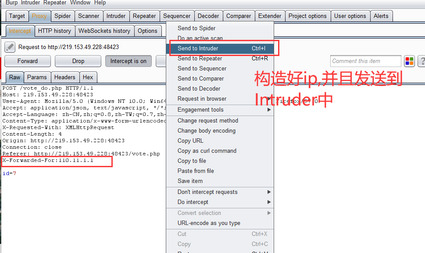
Task: Open the Extender tab
Action: point(270,16)
